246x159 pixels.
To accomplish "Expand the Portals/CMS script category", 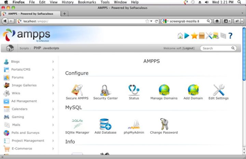I will click(20, 69).
